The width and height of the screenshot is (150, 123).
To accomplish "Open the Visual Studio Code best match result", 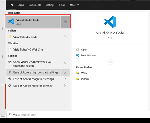I will pyautogui.click(x=33, y=22).
